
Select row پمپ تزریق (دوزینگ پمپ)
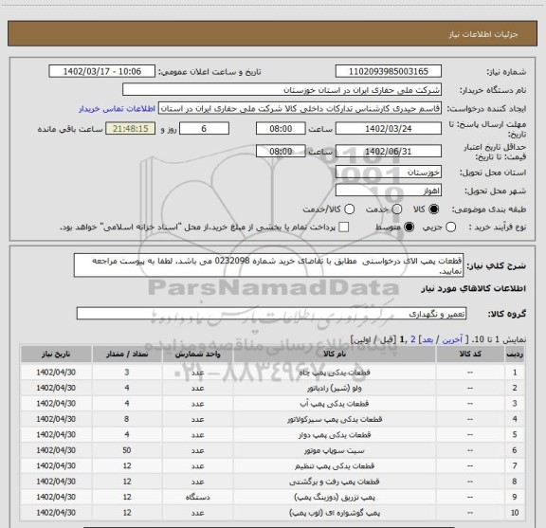(x=272, y=497)
